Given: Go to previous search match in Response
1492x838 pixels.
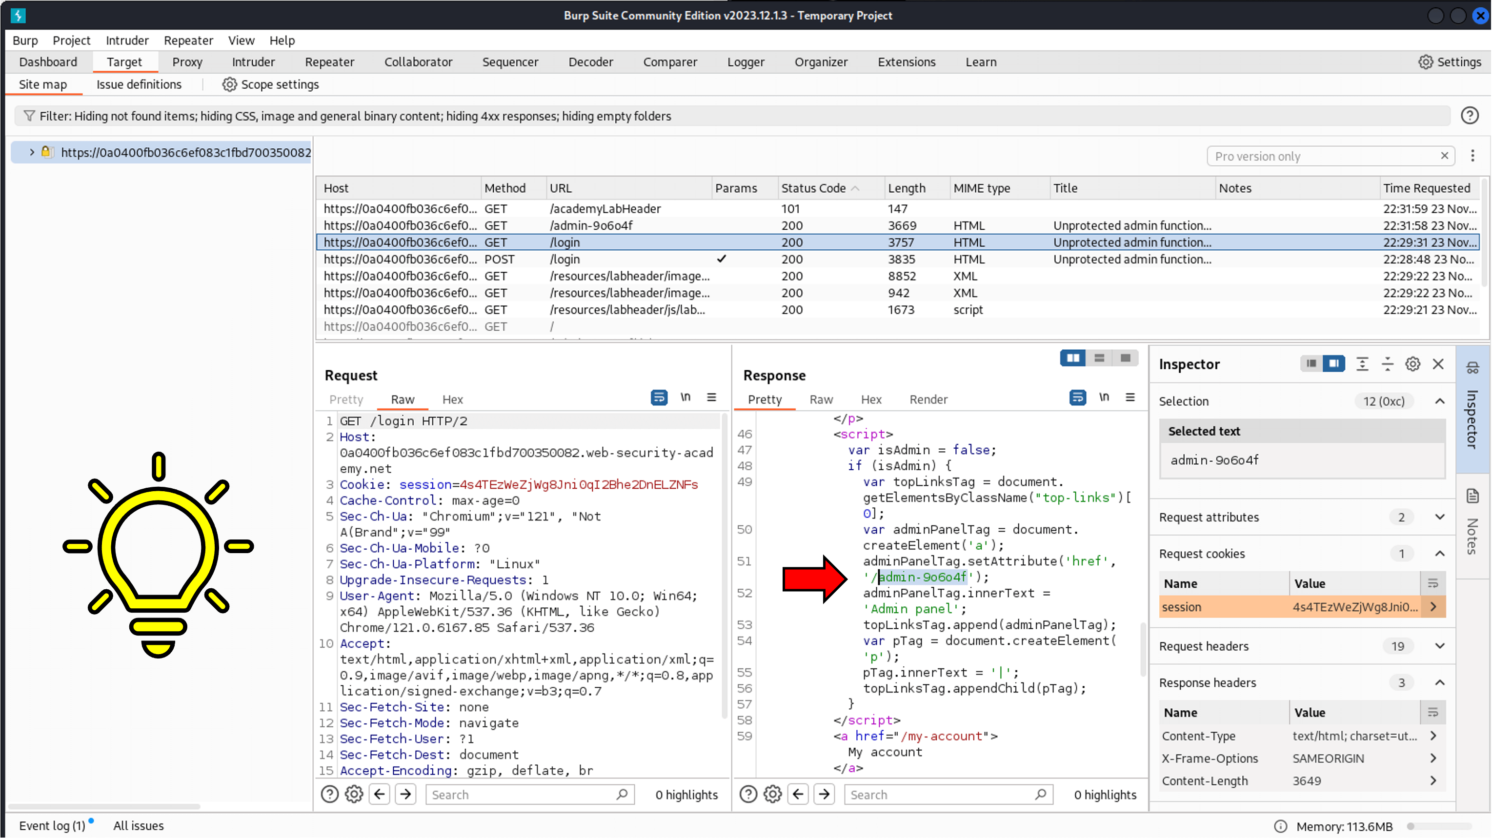Looking at the screenshot, I should pos(798,794).
